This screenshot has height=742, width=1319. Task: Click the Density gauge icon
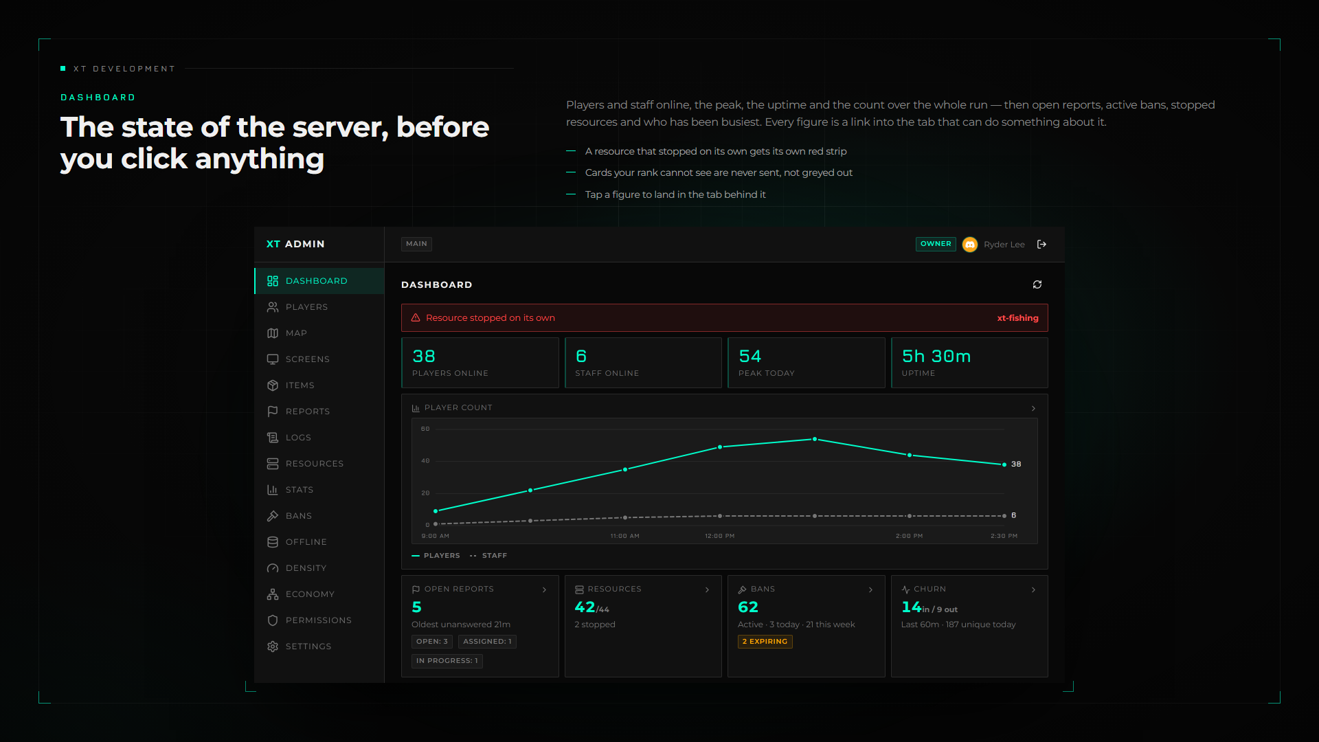tap(273, 568)
